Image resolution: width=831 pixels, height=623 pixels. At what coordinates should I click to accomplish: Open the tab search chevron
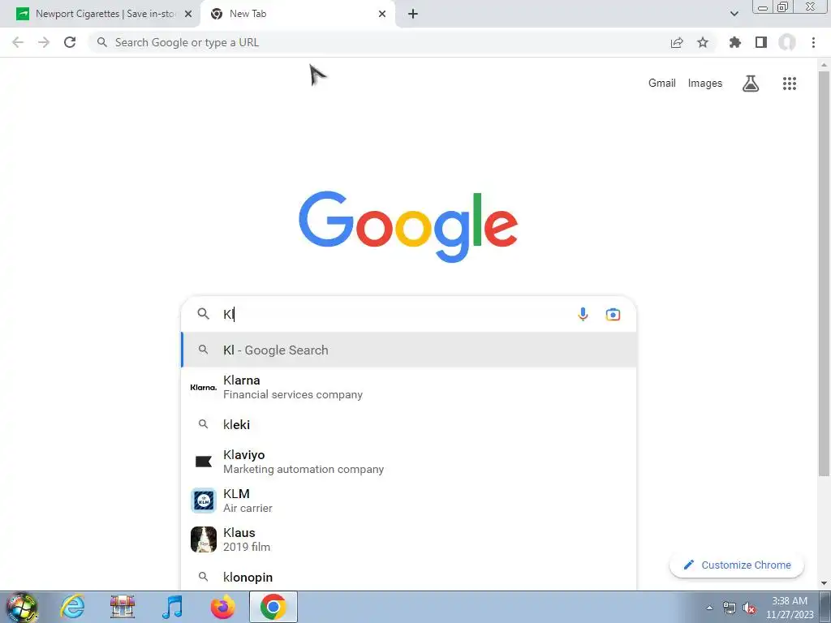click(734, 14)
